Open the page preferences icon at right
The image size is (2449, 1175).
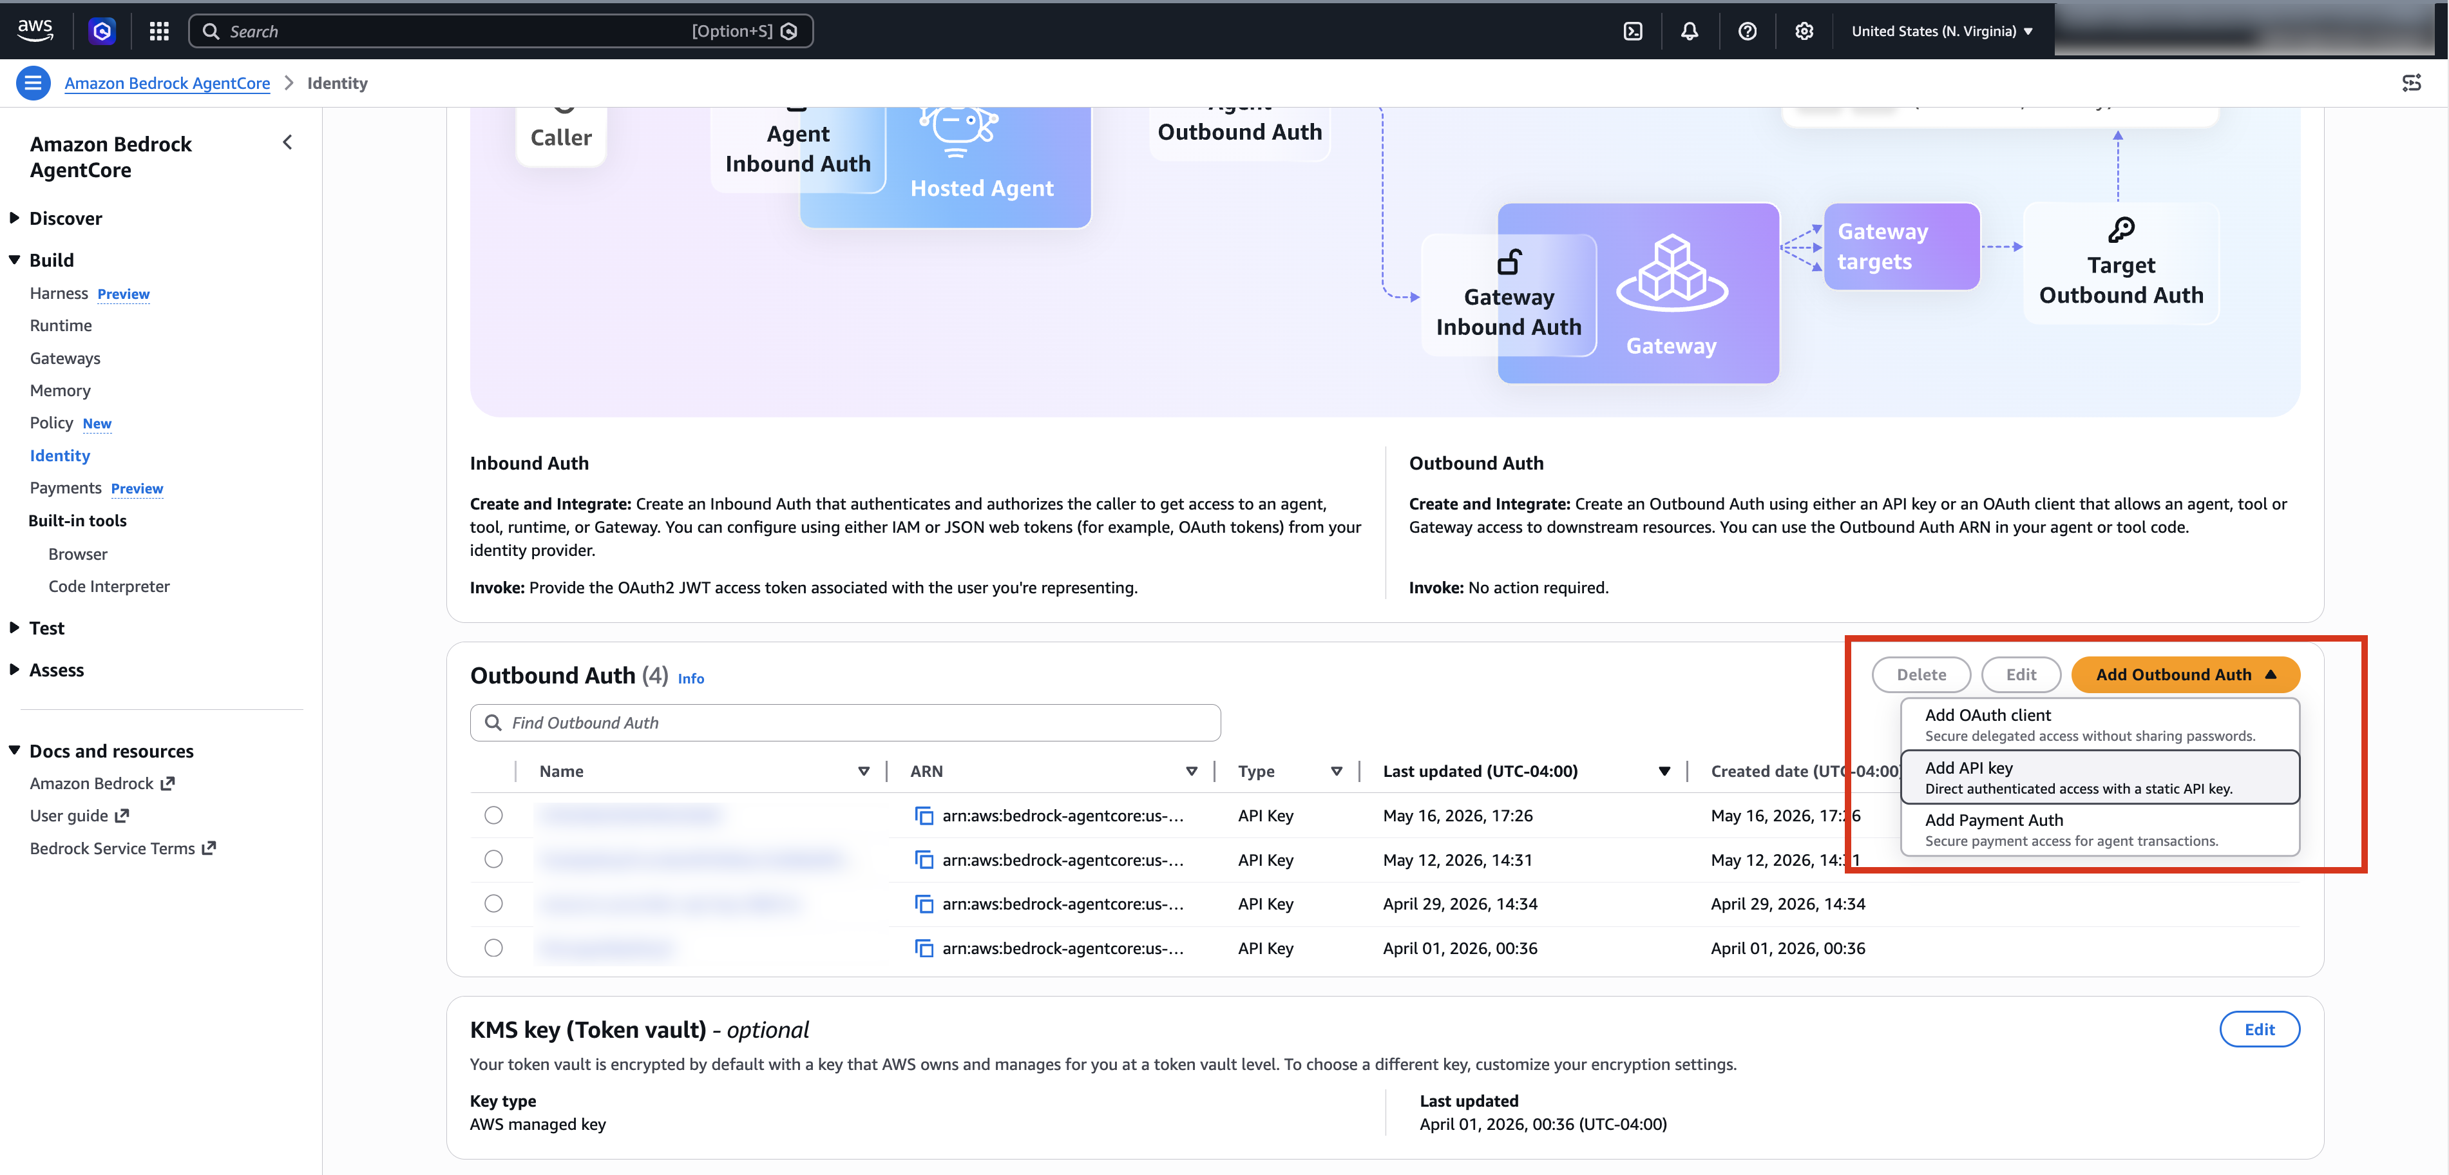point(2411,82)
